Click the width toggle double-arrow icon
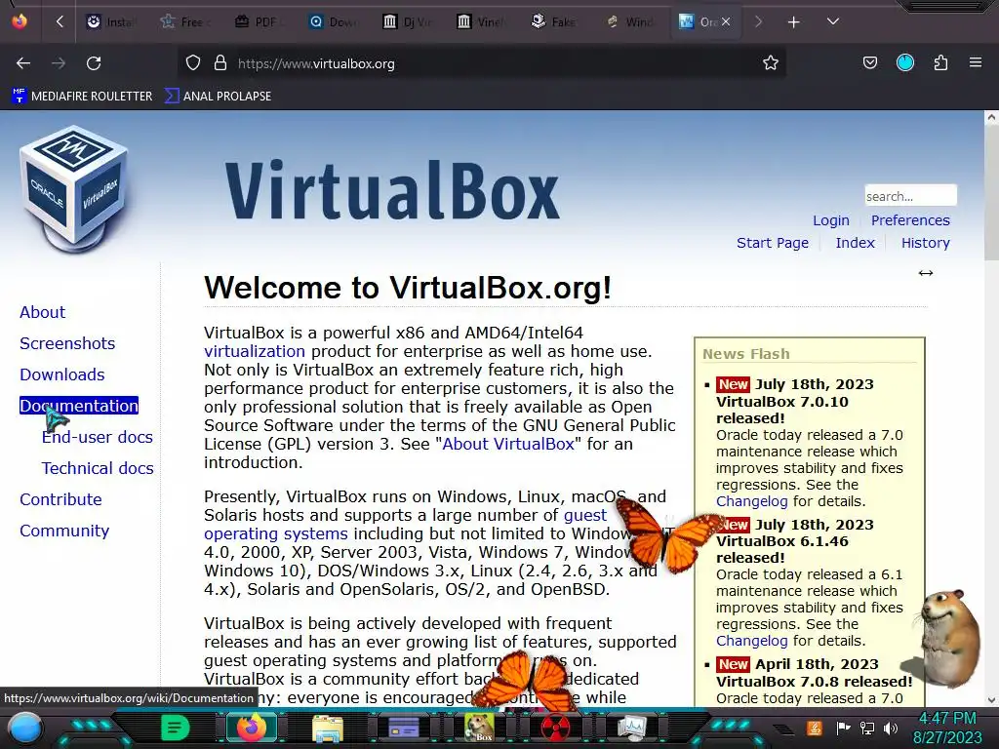This screenshot has width=999, height=749. pos(926,273)
